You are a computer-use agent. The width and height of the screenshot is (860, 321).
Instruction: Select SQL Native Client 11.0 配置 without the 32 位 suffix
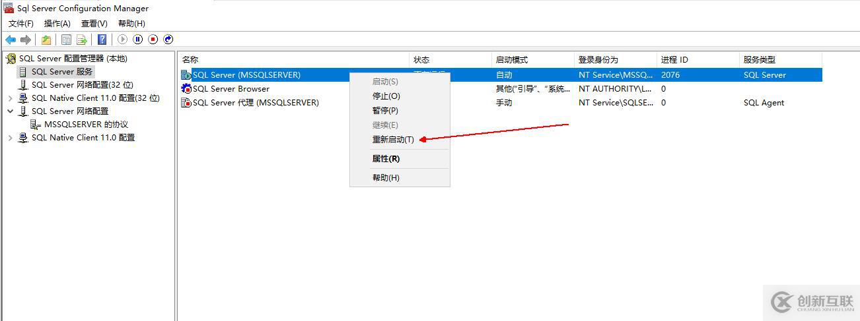(x=83, y=138)
